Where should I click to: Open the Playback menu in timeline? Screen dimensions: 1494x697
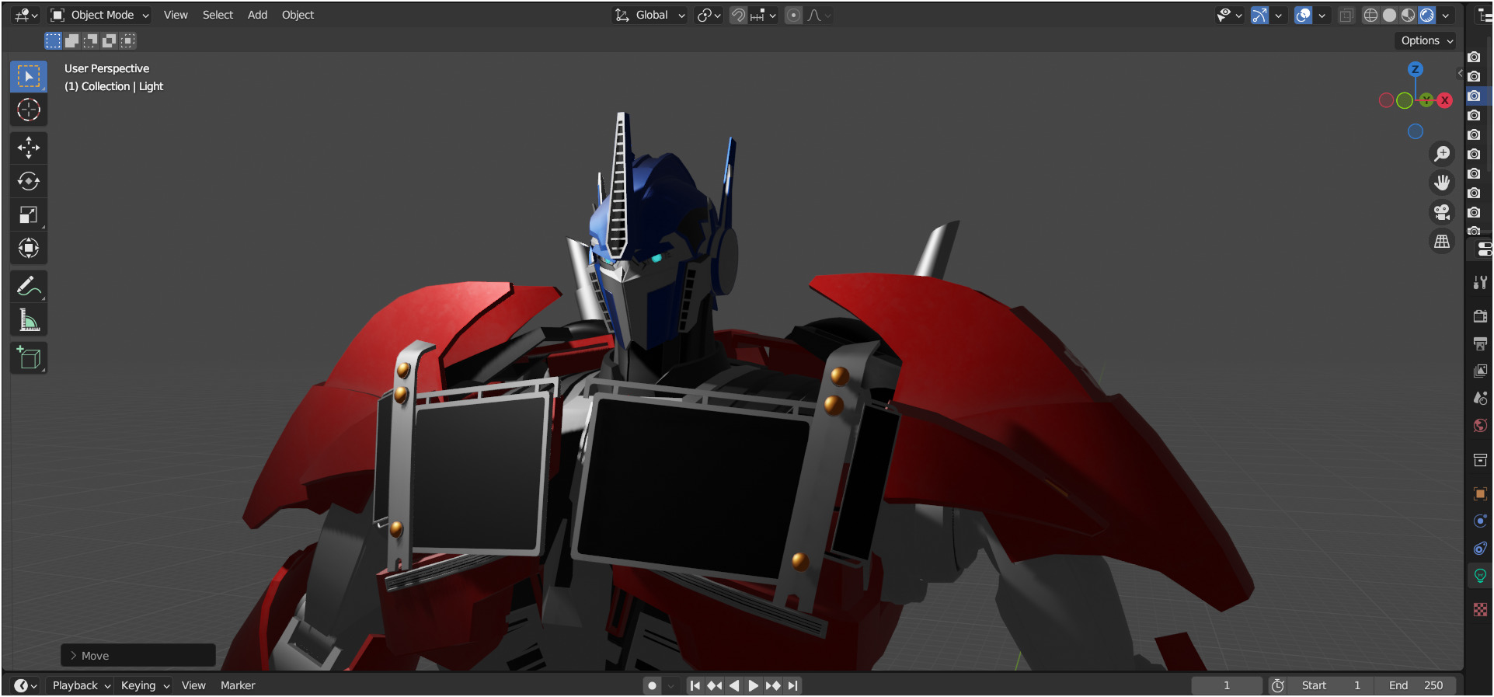point(81,685)
